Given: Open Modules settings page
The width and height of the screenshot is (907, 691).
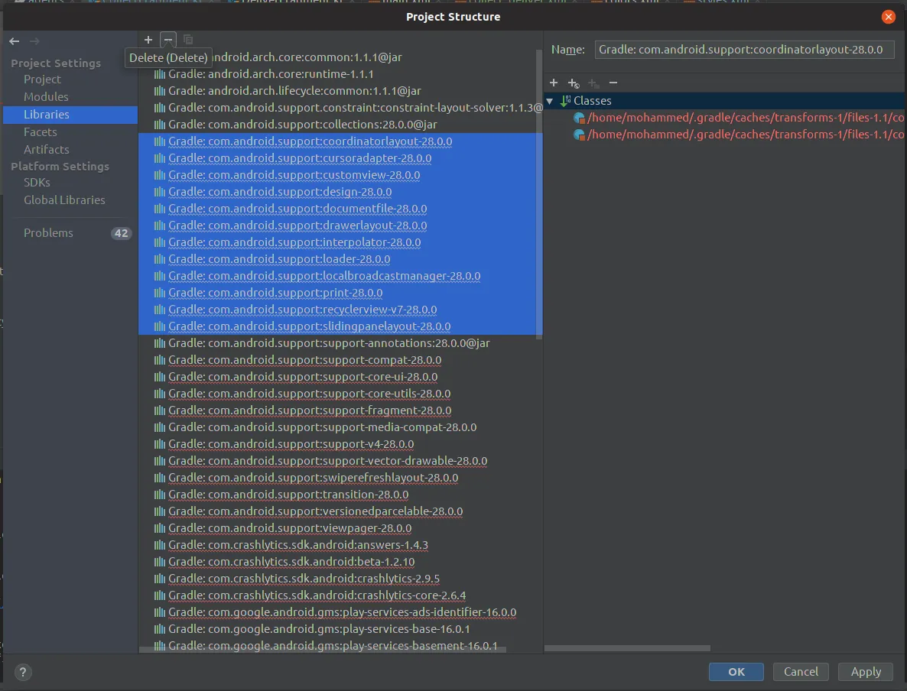Looking at the screenshot, I should coord(46,96).
